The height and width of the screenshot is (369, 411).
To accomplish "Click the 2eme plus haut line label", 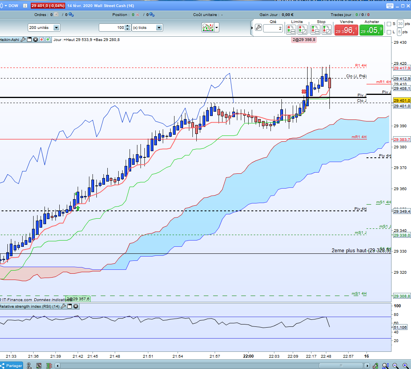I will point(361,250).
